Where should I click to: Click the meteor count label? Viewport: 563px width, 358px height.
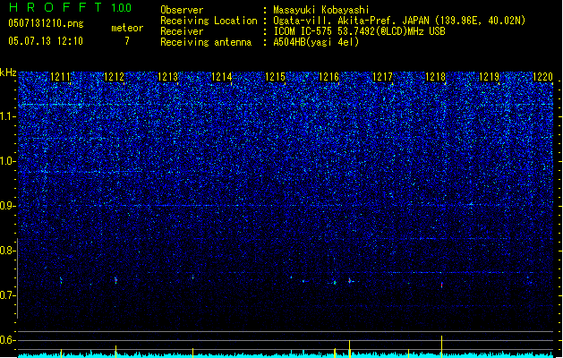click(127, 28)
